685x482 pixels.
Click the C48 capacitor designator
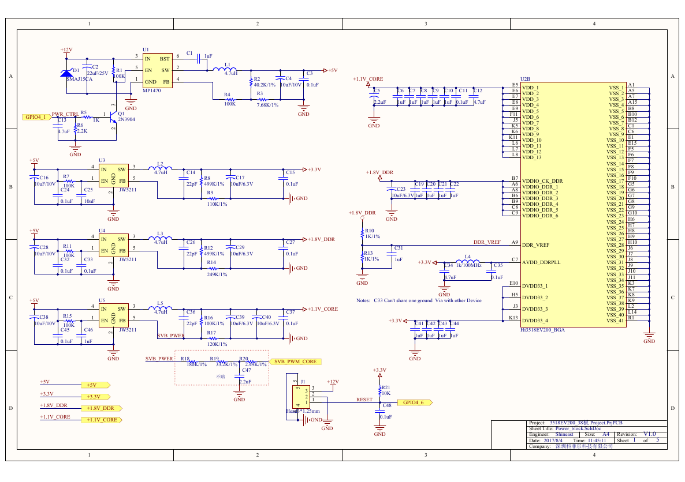(x=387, y=405)
